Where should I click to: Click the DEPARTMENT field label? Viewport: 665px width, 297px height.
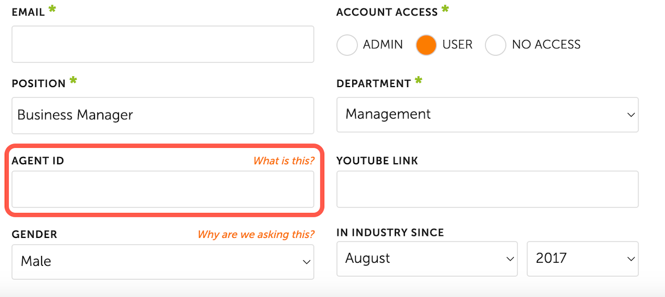click(374, 83)
